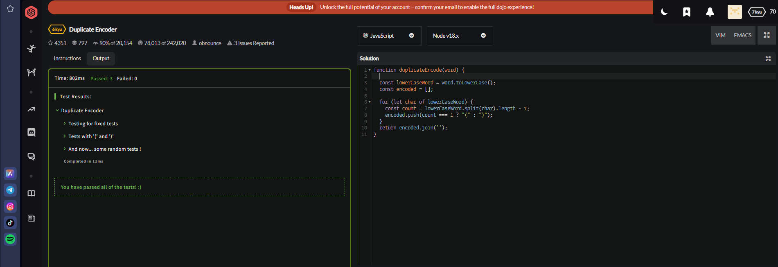Click the user profile avatar
Screen dimensions: 778x267
coord(734,12)
